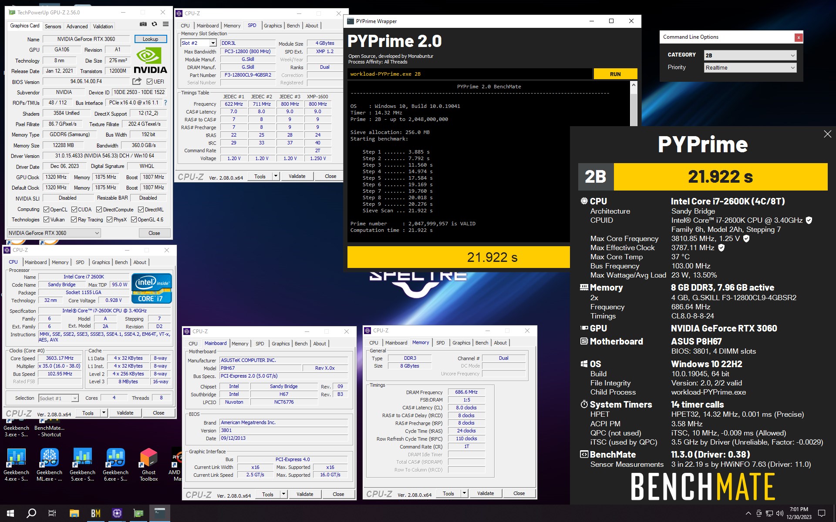The image size is (836, 522).
Task: Toggle the PhysX checkbox
Action: (x=110, y=220)
